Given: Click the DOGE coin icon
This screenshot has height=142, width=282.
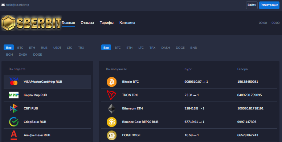Looking at the screenshot, I should 111,135.
